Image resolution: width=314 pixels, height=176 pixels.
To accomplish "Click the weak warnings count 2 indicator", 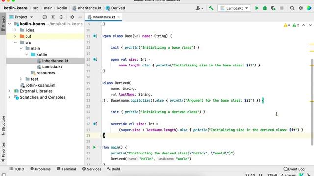I will pyautogui.click(x=296, y=25).
